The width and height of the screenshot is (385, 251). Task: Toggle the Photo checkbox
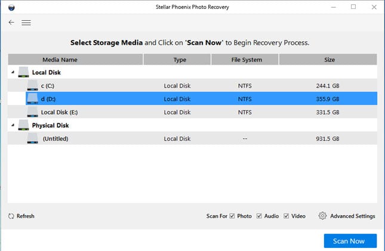point(232,216)
